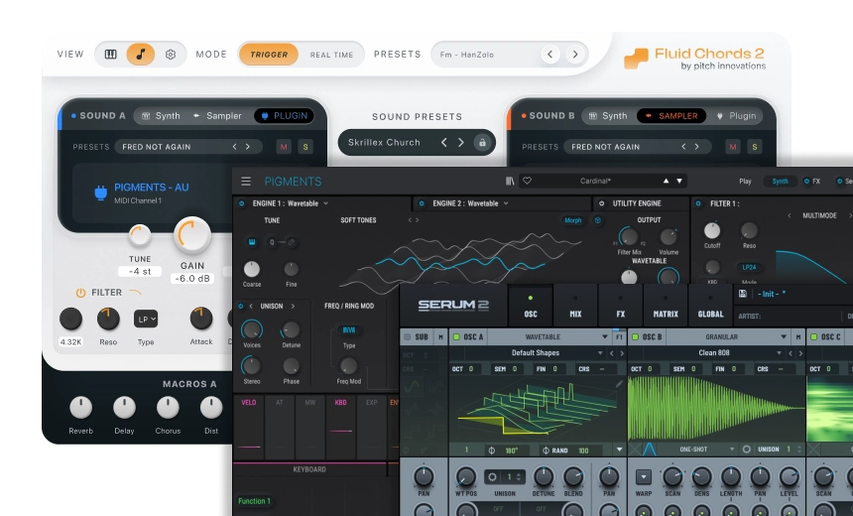The height and width of the screenshot is (516, 853).
Task: Switch to the Serum 2 GLOBAL tab
Action: click(710, 307)
